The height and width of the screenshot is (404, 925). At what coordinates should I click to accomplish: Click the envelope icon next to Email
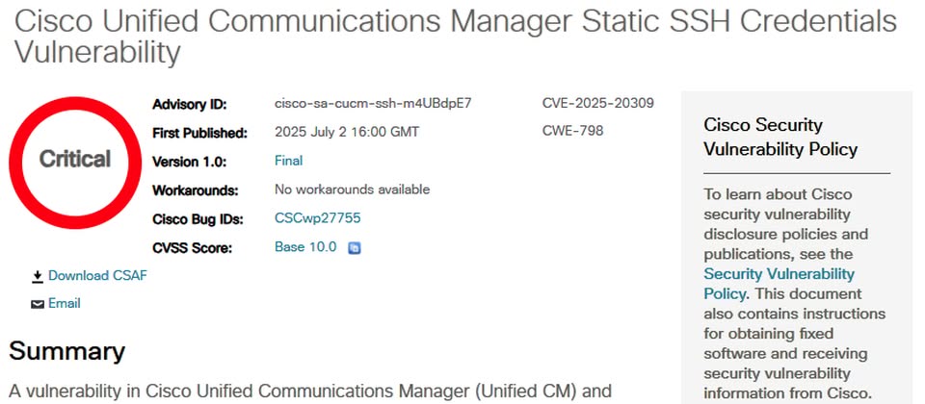click(x=38, y=304)
